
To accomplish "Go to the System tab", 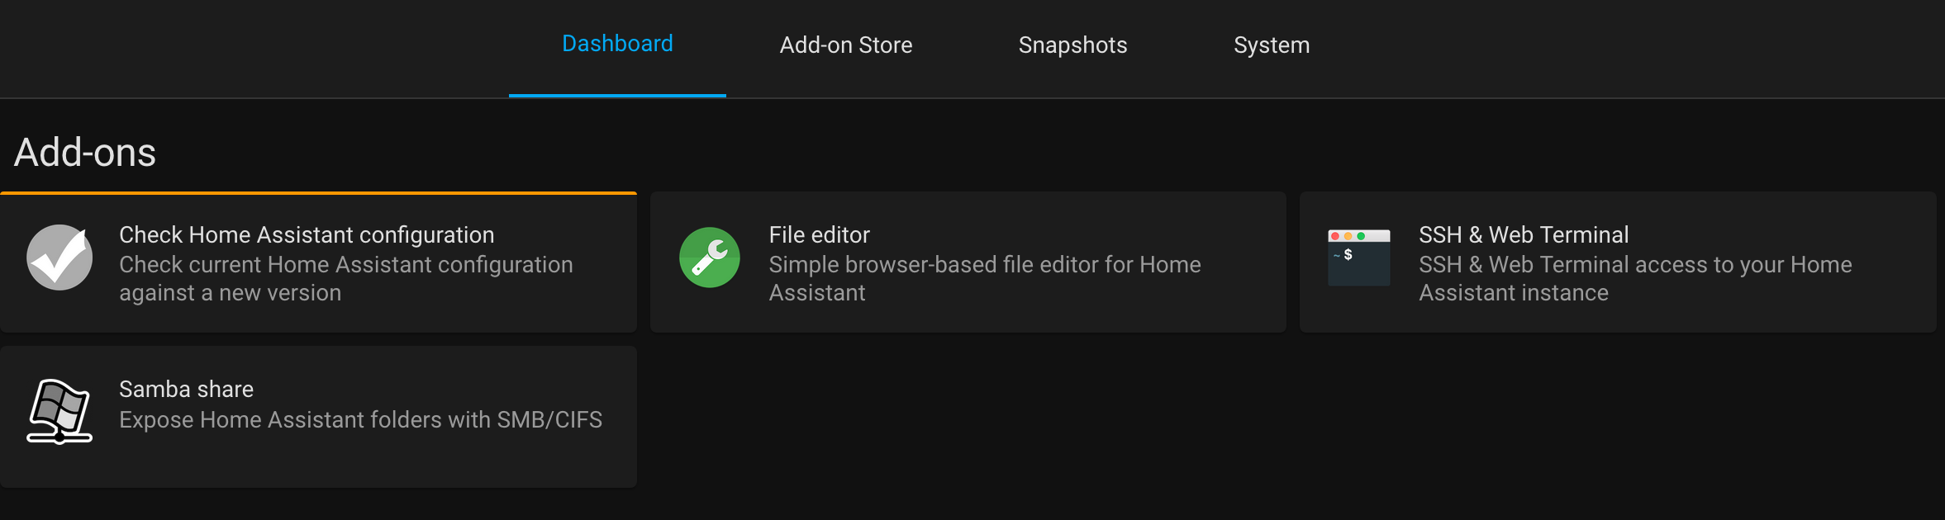I will click(x=1272, y=45).
